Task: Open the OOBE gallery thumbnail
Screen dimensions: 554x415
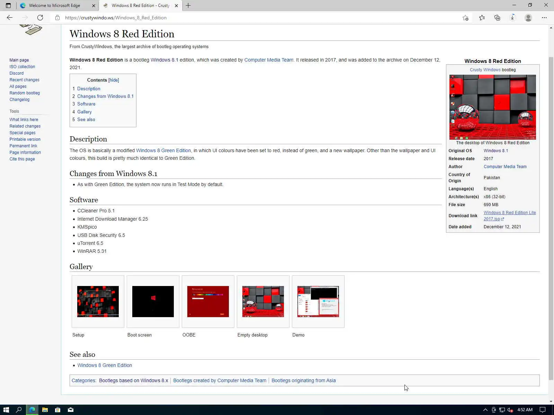Action: [x=208, y=302]
